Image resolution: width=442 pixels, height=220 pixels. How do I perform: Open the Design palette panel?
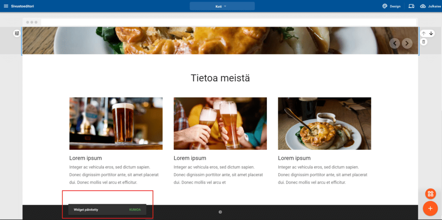coord(391,6)
